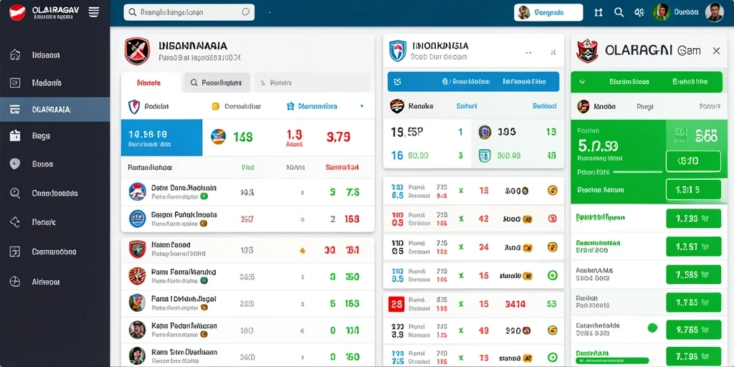Open the Gangnido user chip in header
The image size is (734, 367).
[x=548, y=13]
